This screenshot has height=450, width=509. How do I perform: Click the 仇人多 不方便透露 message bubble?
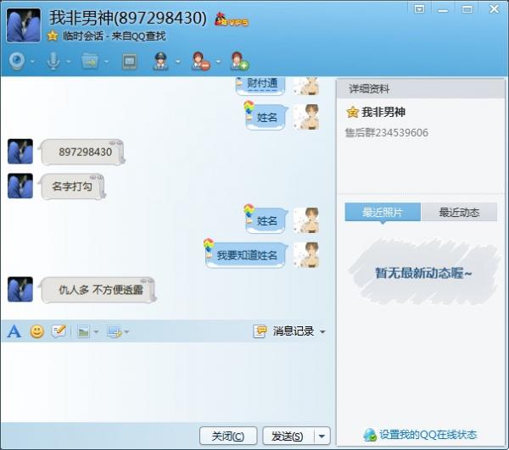98,290
